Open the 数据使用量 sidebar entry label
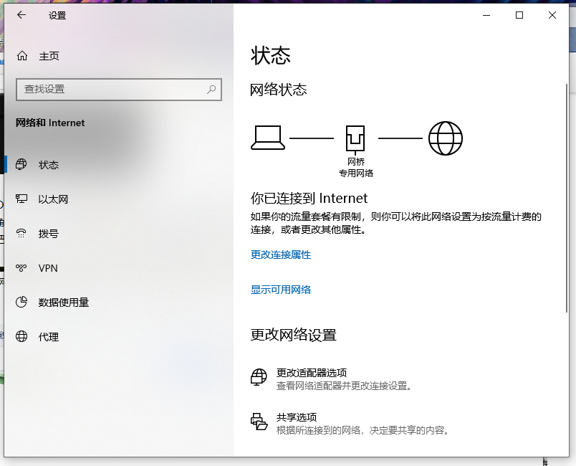This screenshot has height=466, width=576. [64, 303]
